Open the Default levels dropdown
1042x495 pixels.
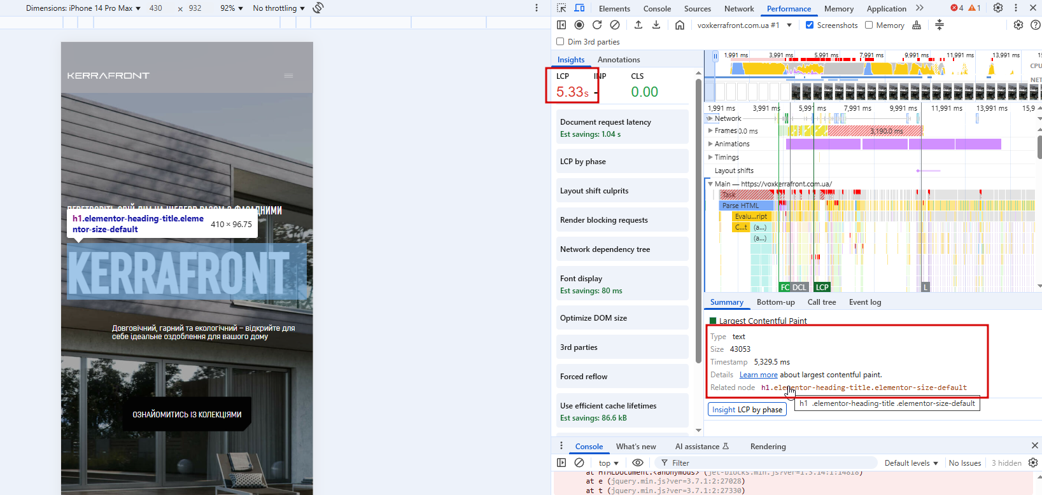point(911,463)
